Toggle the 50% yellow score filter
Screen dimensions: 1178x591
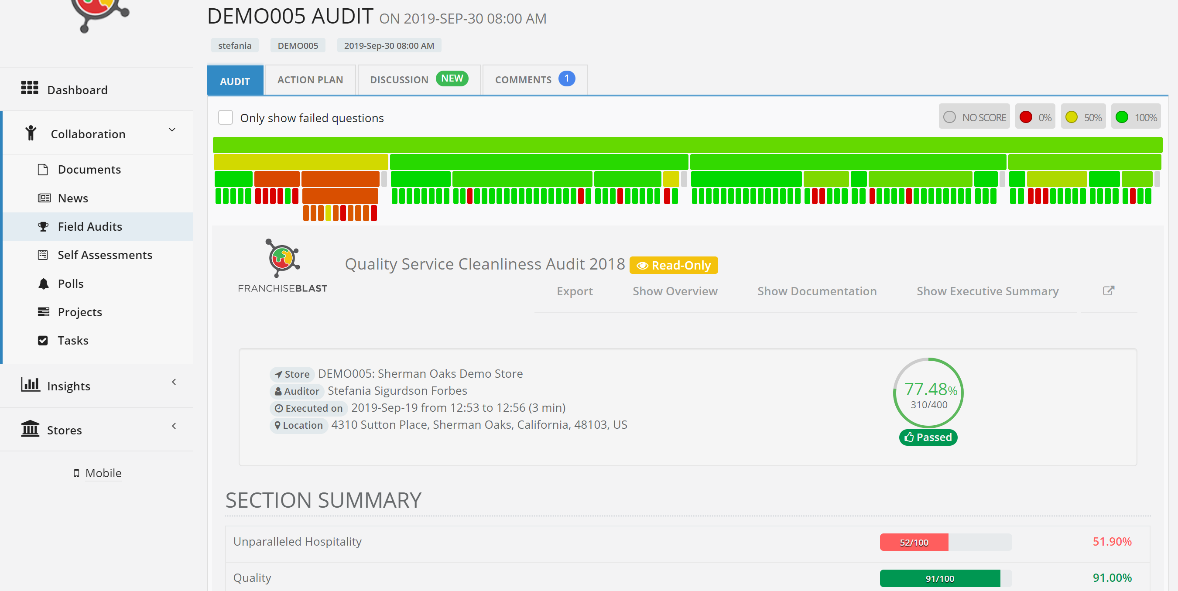point(1083,117)
